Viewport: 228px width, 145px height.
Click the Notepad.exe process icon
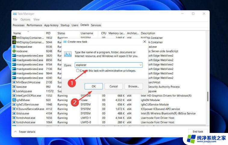point(14,47)
